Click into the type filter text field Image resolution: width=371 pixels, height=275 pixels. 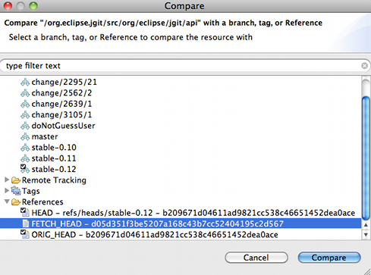[x=182, y=66]
